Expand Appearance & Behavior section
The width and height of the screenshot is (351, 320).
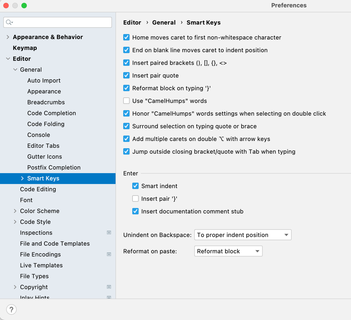point(8,37)
